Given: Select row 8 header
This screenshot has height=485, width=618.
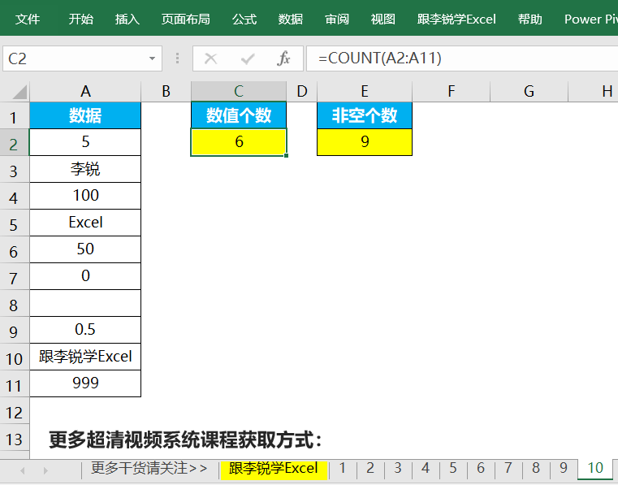Looking at the screenshot, I should 14,305.
